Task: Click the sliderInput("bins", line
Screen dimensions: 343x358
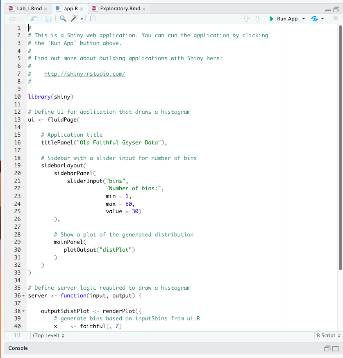Action: 98,181
